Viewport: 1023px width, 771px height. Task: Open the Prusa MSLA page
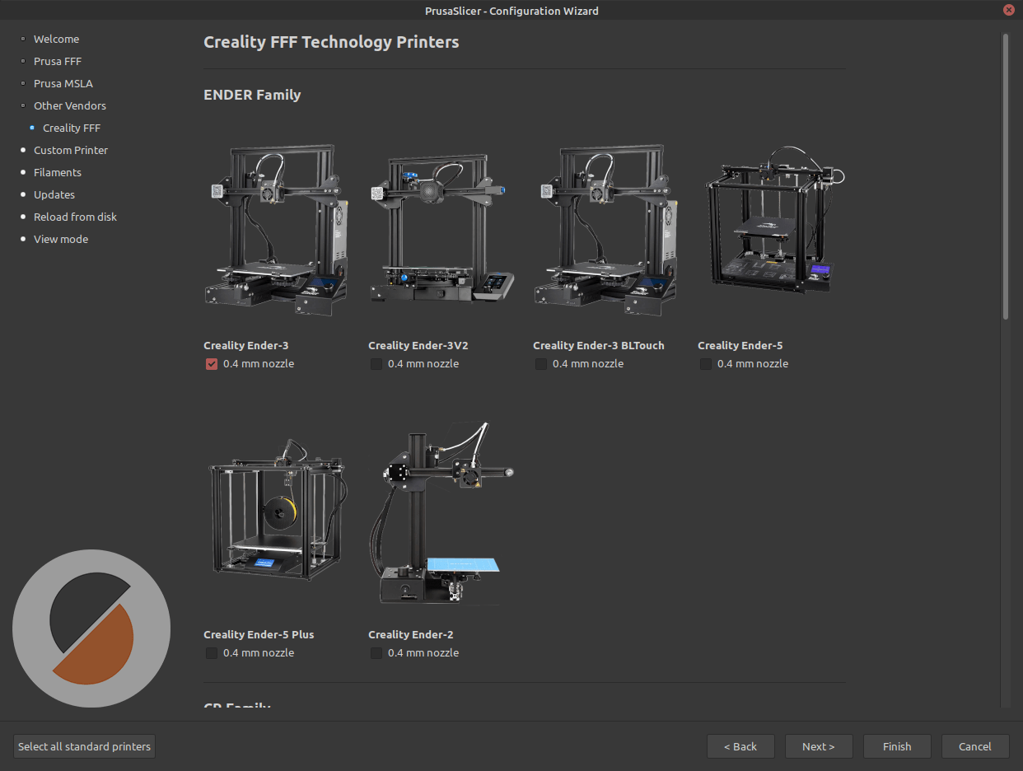pyautogui.click(x=63, y=83)
